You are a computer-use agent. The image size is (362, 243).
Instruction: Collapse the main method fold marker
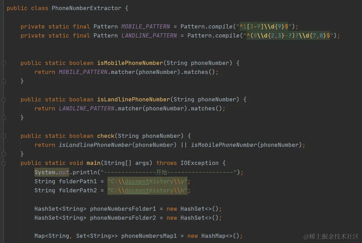[x=4, y=163]
